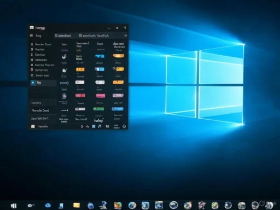Click the blue grid icon in window's bottom bar
Viewport: 280px width, 210px height.
click(94, 126)
